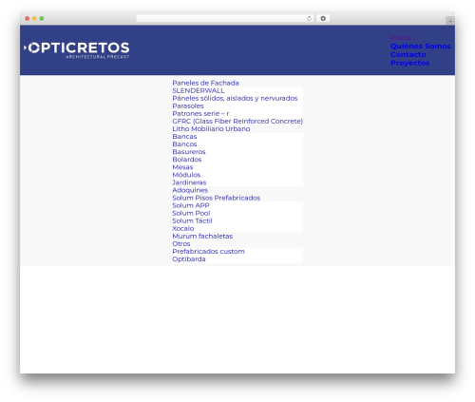The width and height of the screenshot is (475, 402).
Task: Select the Bancos link
Action: [x=184, y=144]
